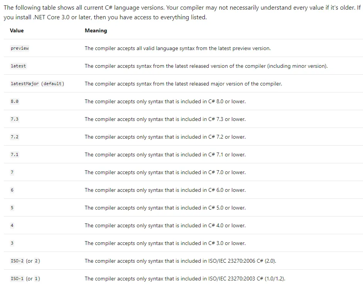
Task: Click the description mentioning 'including minor version'
Action: (206, 66)
